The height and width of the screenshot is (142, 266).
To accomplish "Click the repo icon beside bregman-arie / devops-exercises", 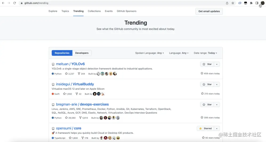I will pyautogui.click(x=53, y=105).
